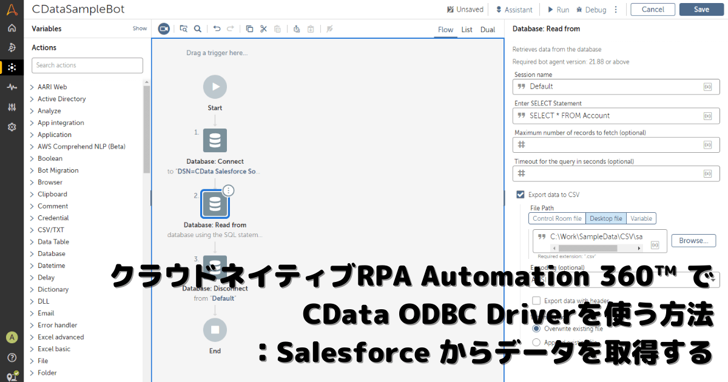Image resolution: width=728 pixels, height=382 pixels.
Task: Click the search magnifier icon in toolbar
Action: pyautogui.click(x=198, y=28)
